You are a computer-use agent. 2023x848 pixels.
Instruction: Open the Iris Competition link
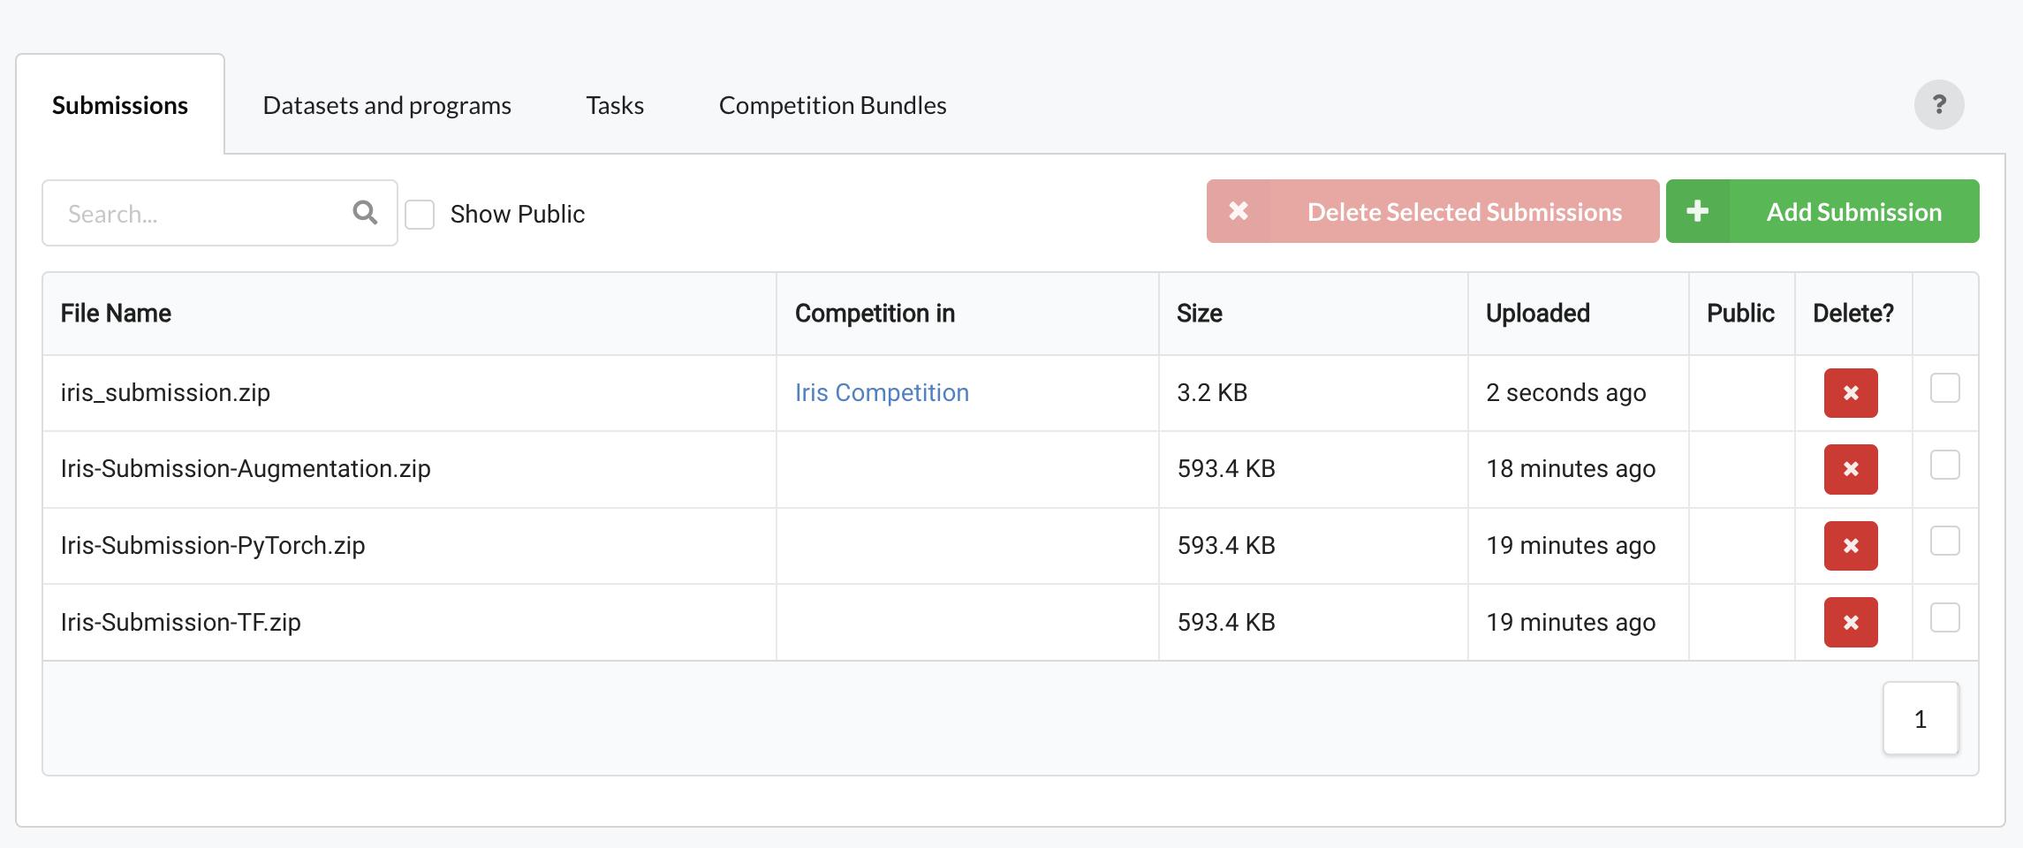click(x=881, y=393)
